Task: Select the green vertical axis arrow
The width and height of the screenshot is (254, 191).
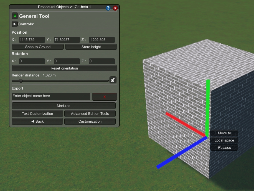Action: 208,106
